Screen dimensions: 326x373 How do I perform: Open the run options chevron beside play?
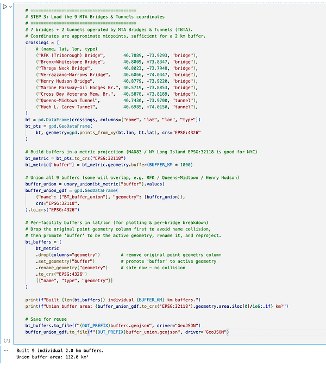pyautogui.click(x=10, y=7)
